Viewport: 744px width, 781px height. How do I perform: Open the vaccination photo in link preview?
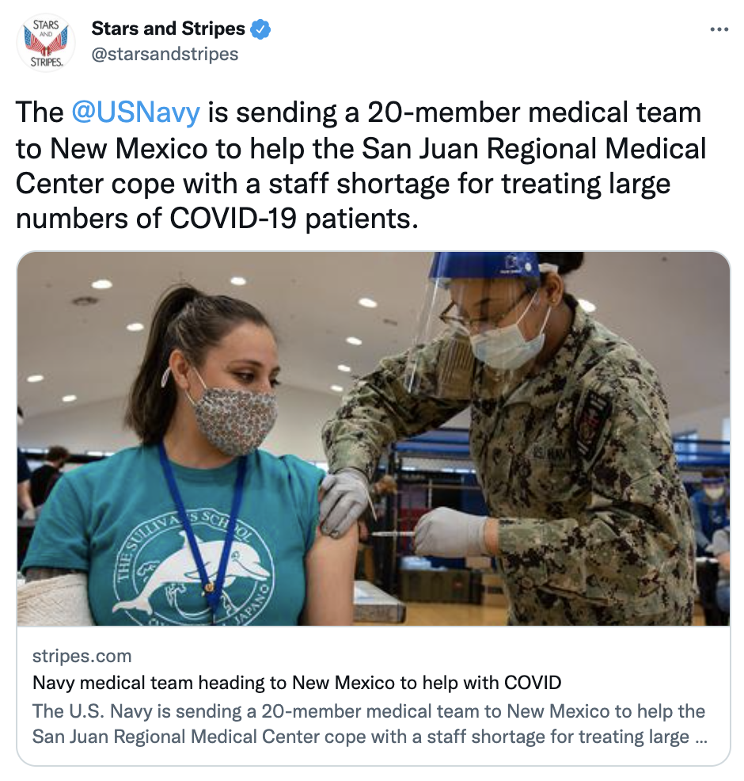pos(374,438)
